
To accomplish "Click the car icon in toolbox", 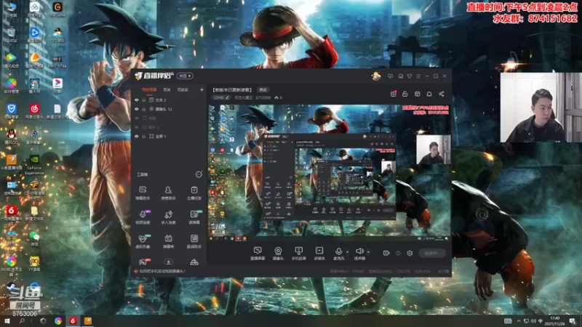I will [x=194, y=262].
